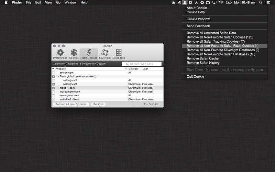
Task: Open the Edit menu
Action: [x=38, y=2]
